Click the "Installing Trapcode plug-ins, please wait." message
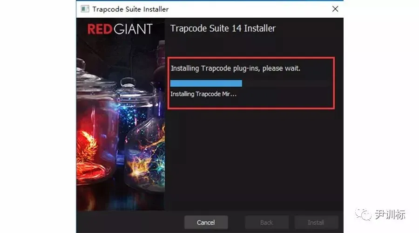 point(236,69)
